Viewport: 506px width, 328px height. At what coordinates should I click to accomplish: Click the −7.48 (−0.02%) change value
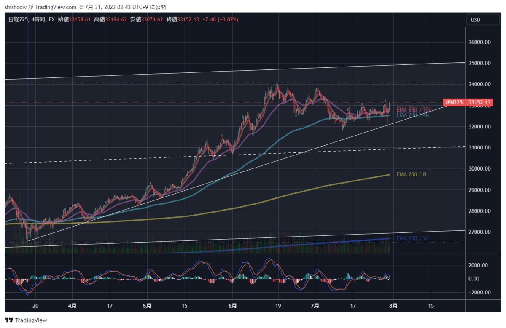pyautogui.click(x=221, y=19)
